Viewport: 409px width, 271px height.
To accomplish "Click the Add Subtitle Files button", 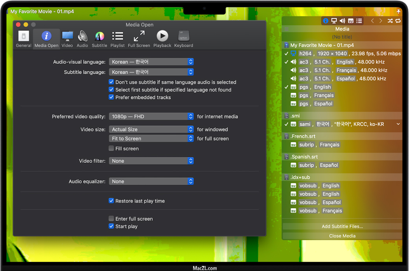I will (342, 226).
